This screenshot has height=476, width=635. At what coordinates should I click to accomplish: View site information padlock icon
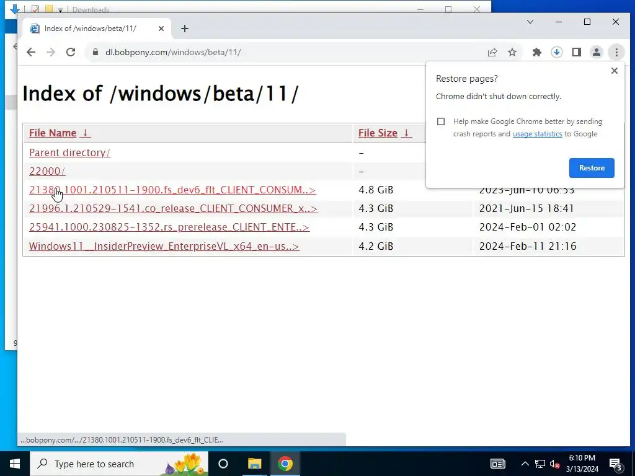tap(95, 52)
